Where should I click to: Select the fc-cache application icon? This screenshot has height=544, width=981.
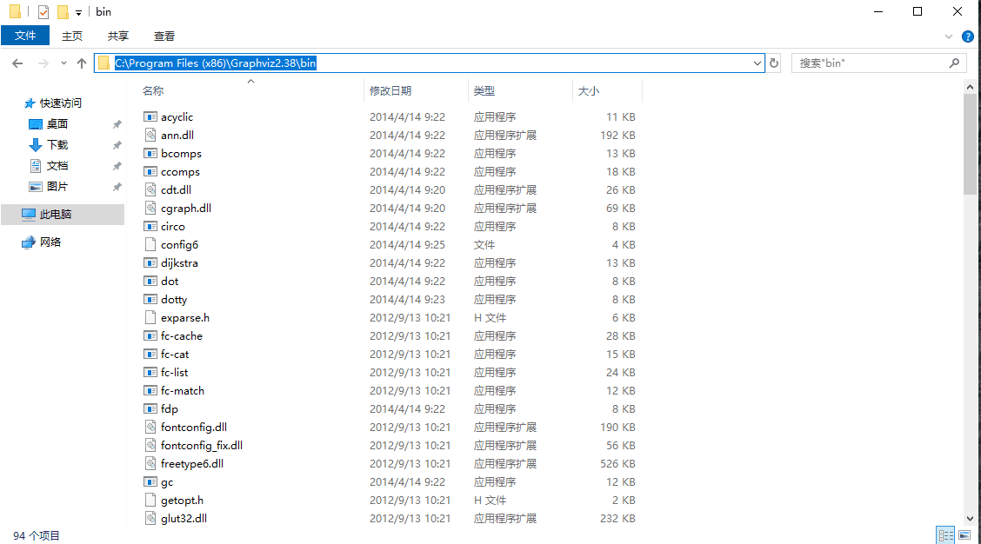click(x=150, y=335)
